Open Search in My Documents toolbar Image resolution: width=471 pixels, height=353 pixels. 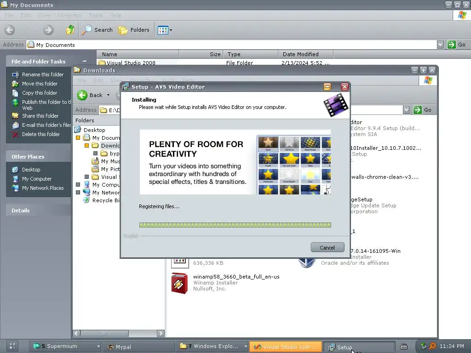click(98, 30)
